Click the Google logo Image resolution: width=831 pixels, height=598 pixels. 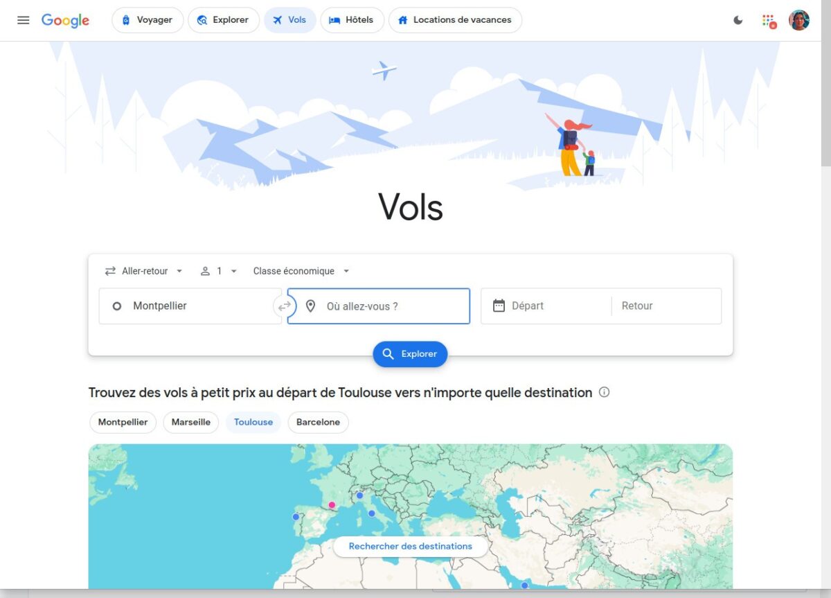click(x=65, y=20)
